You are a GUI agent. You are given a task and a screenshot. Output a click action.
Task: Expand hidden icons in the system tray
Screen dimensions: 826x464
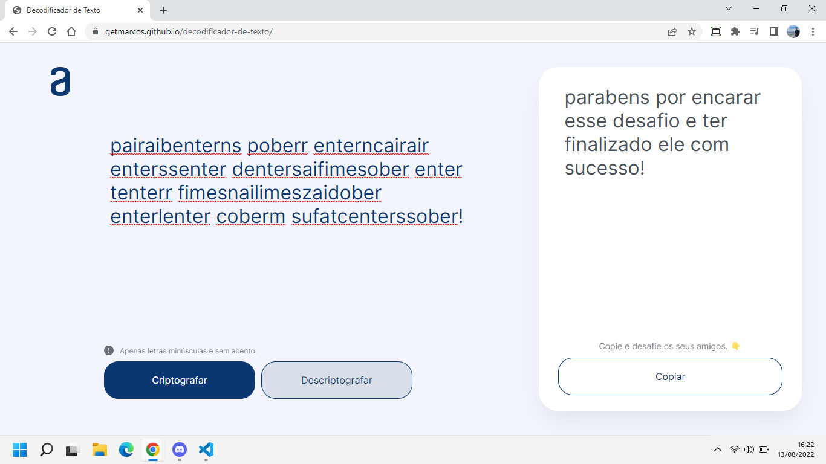point(718,449)
